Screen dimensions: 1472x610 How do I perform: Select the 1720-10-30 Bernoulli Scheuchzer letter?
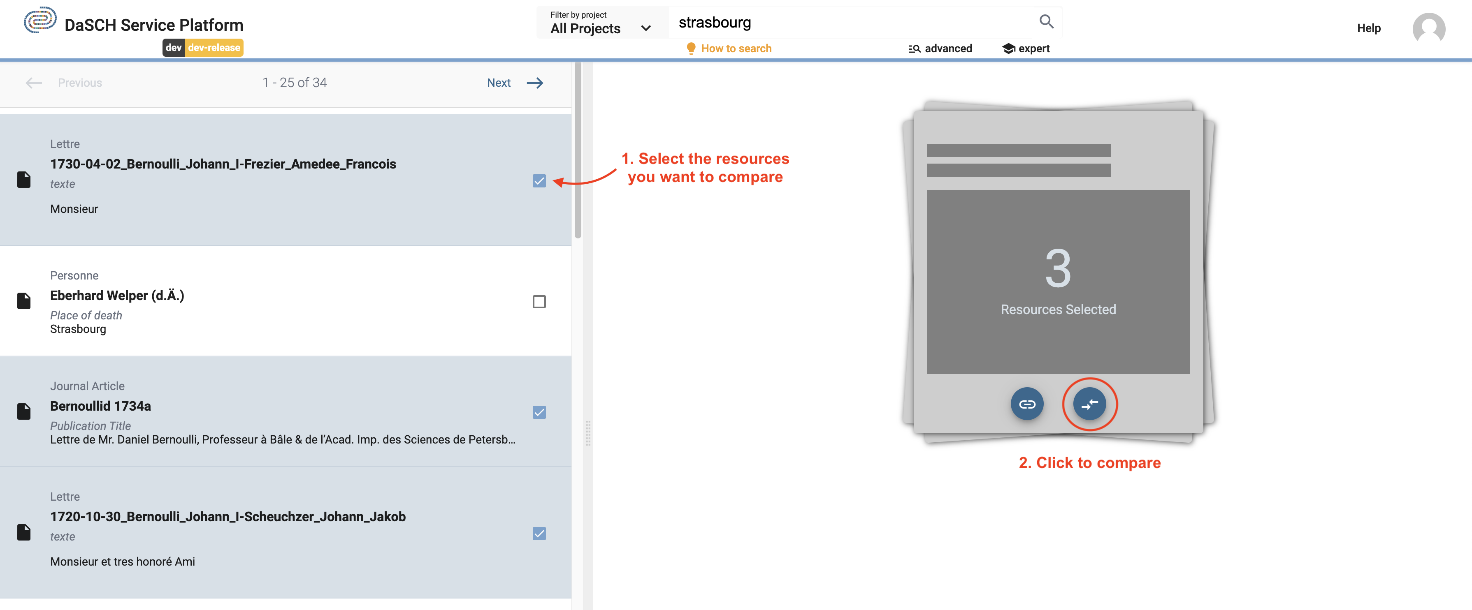(539, 533)
